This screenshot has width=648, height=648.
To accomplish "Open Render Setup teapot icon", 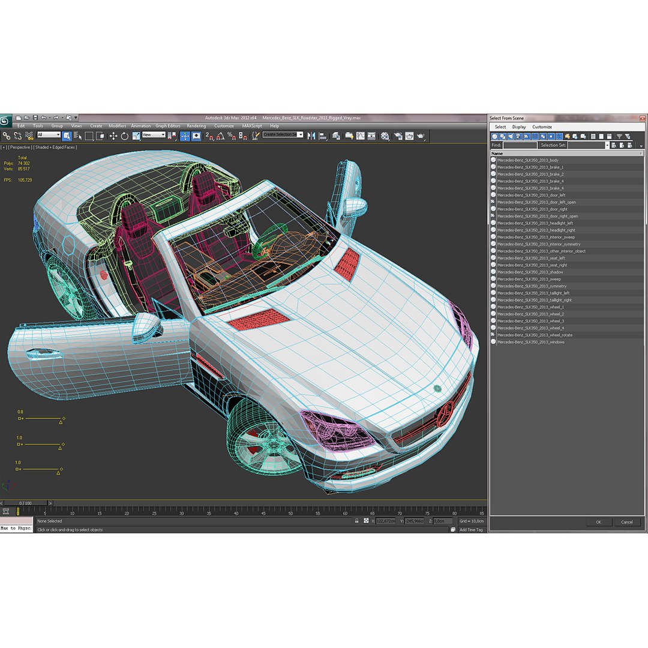I will coord(398,136).
